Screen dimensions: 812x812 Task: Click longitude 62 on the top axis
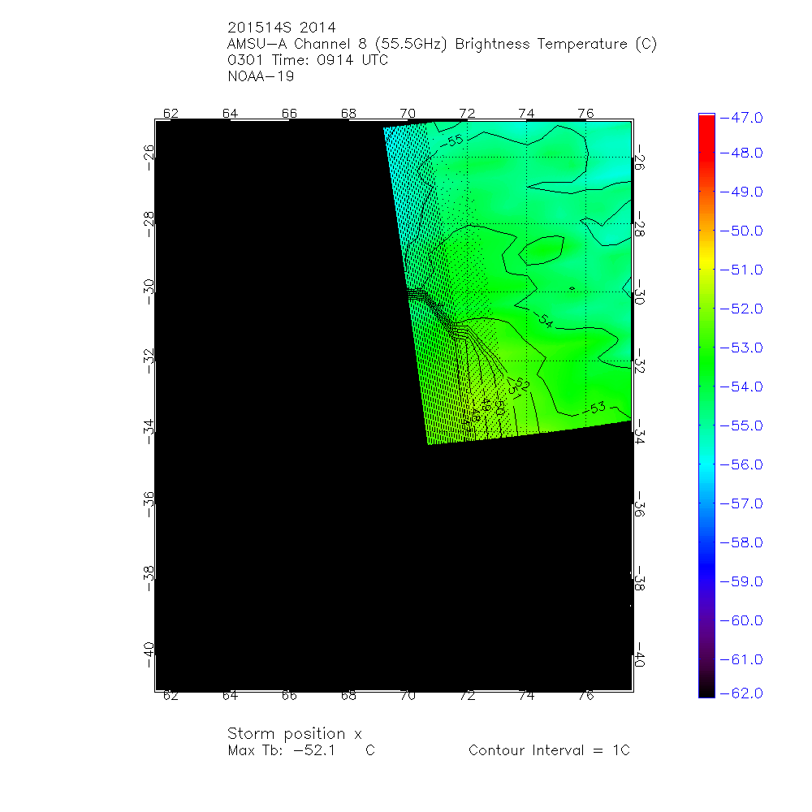tap(171, 113)
